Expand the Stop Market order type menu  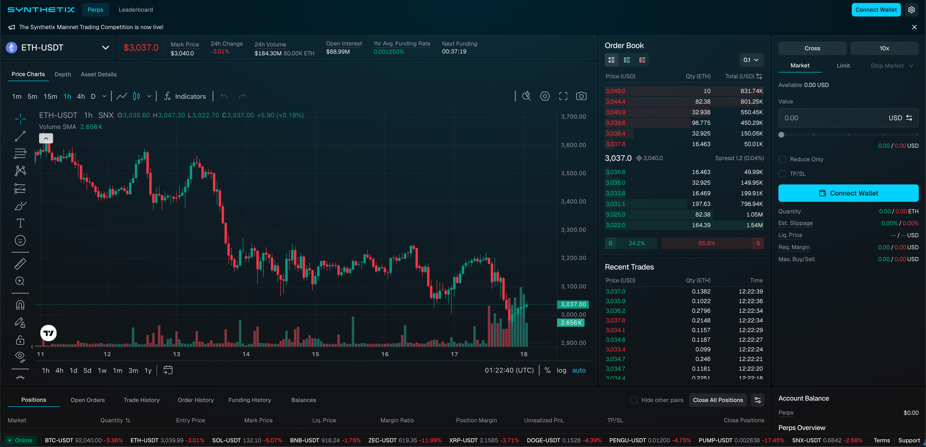pyautogui.click(x=892, y=66)
